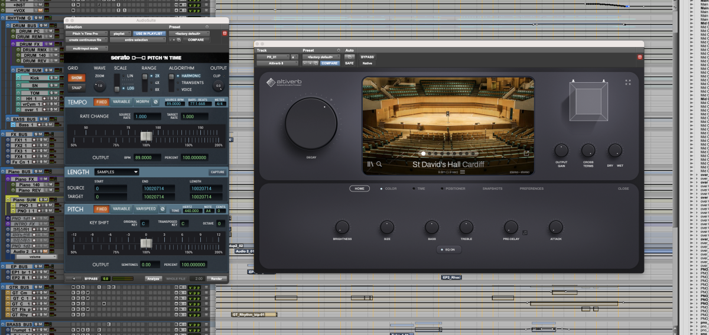Click the AudioSuite preview speaker button
Screen dimensions: 709x335
74,278
